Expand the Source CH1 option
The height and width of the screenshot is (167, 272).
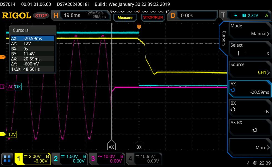(x=250, y=69)
